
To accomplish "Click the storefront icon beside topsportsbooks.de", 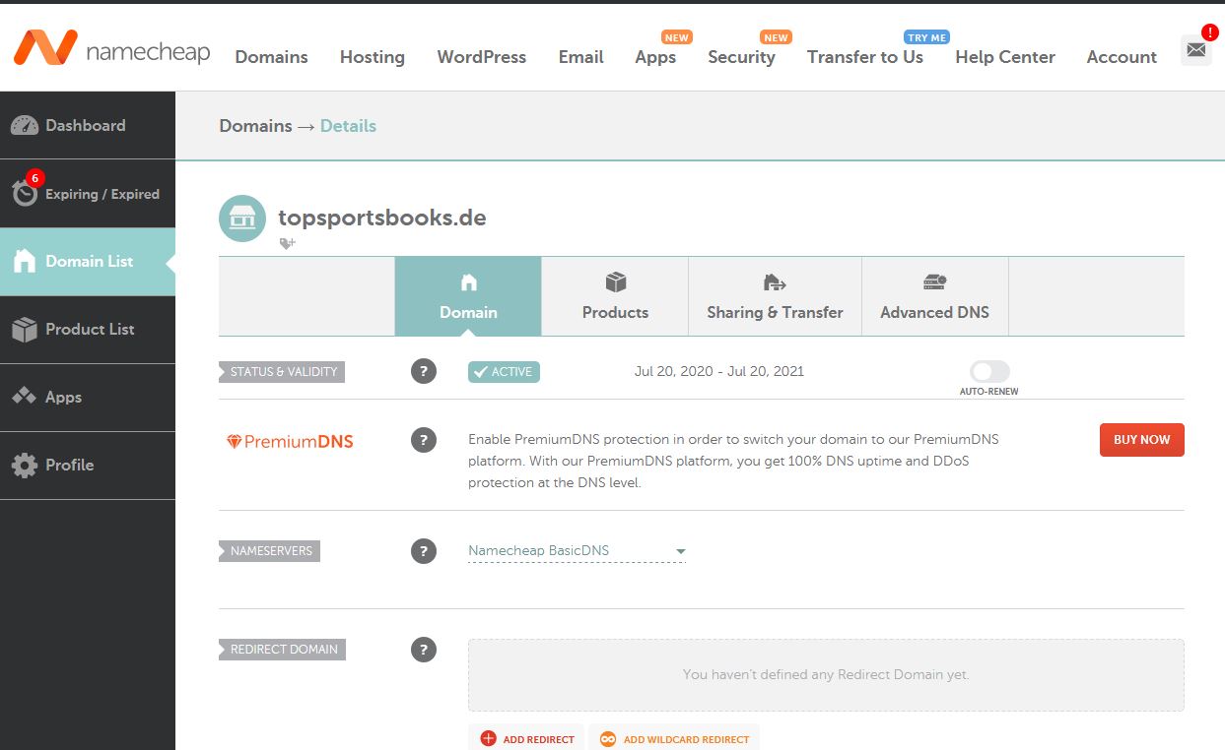I will 242,219.
